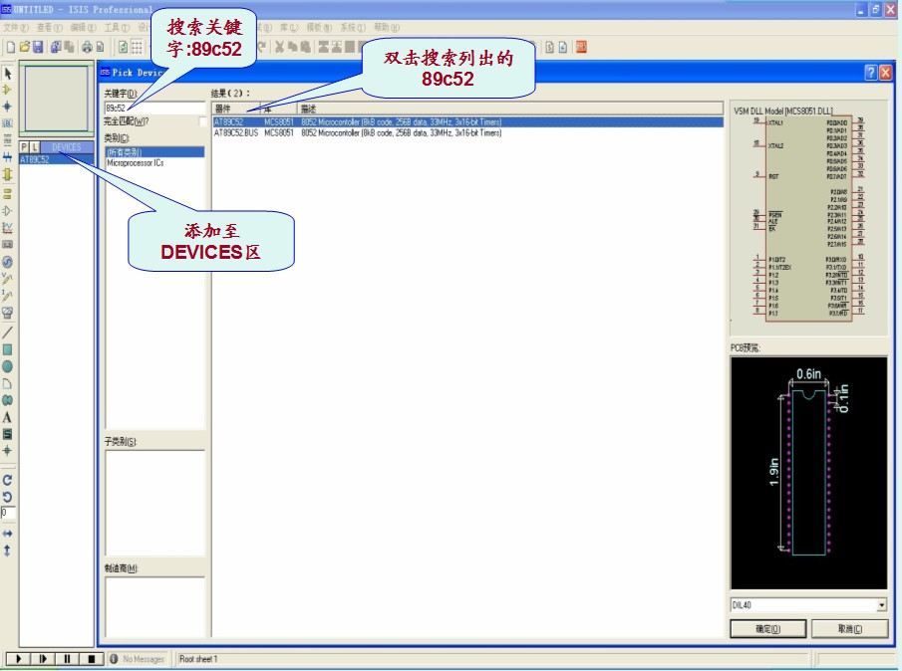This screenshot has height=671, width=902.
Task: Click the 取消 cancel button
Action: click(x=849, y=629)
